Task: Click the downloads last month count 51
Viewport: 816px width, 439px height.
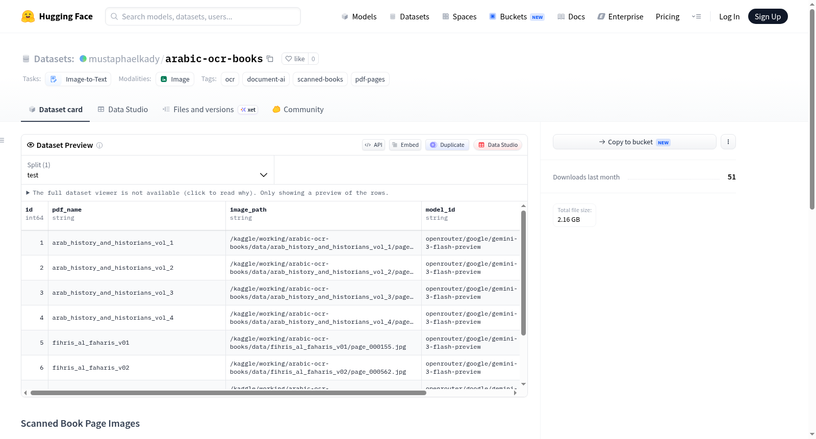Action: (x=732, y=177)
